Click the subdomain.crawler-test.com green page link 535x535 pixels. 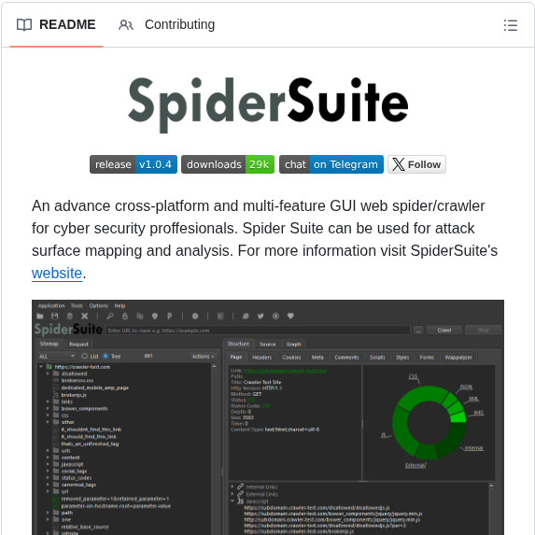click(x=285, y=370)
